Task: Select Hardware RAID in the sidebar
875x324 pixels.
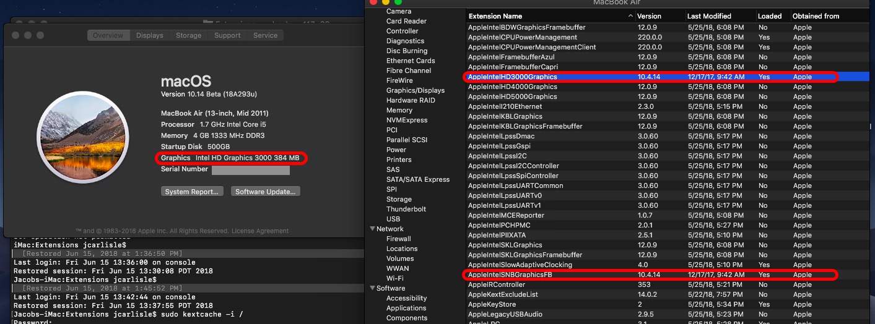Action: 411,100
